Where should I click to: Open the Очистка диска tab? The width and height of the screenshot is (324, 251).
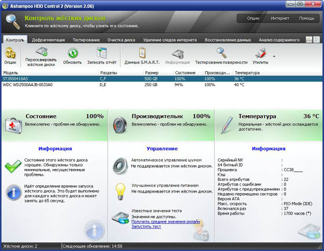click(x=121, y=40)
